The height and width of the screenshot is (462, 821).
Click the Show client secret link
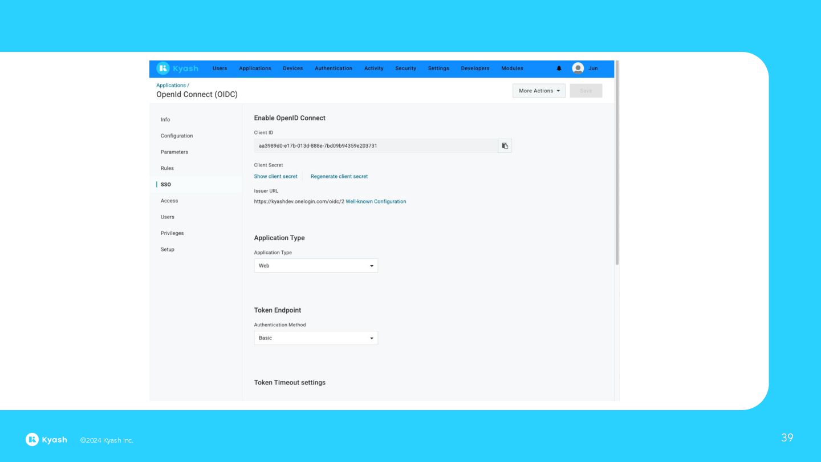point(276,177)
